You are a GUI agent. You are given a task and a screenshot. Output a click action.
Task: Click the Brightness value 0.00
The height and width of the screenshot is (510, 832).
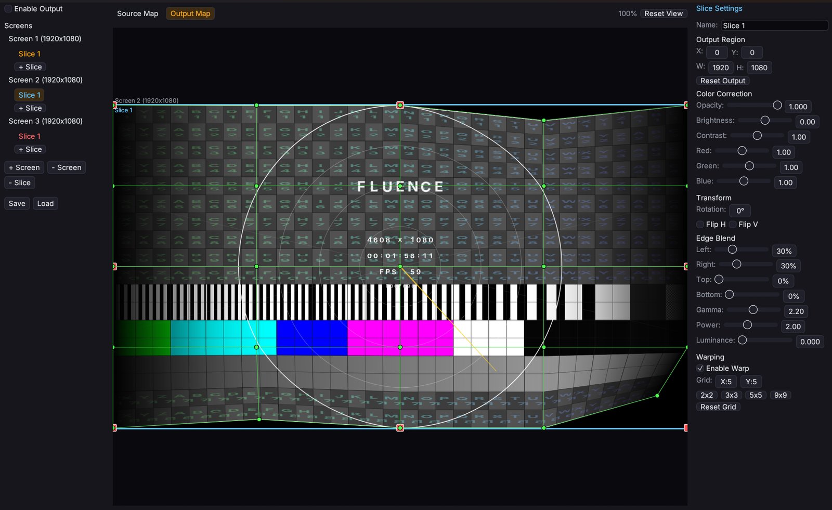click(807, 122)
